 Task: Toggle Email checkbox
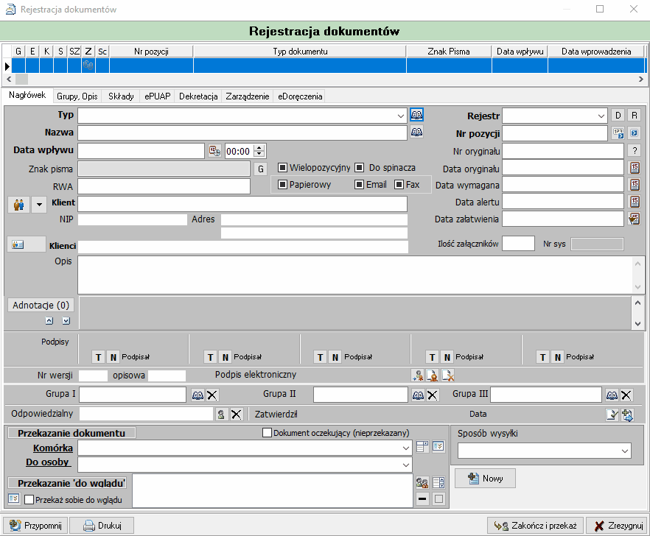point(360,184)
